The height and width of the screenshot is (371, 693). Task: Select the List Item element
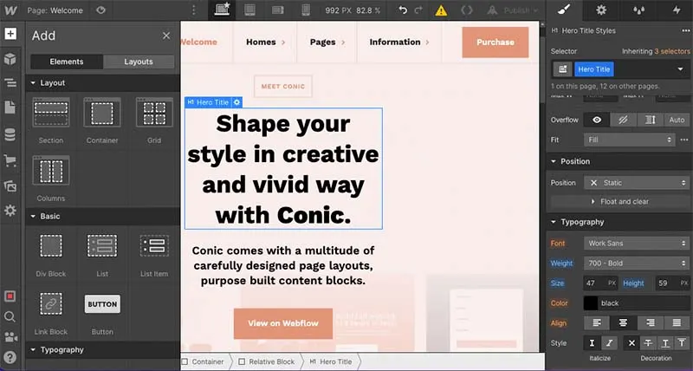click(x=154, y=255)
